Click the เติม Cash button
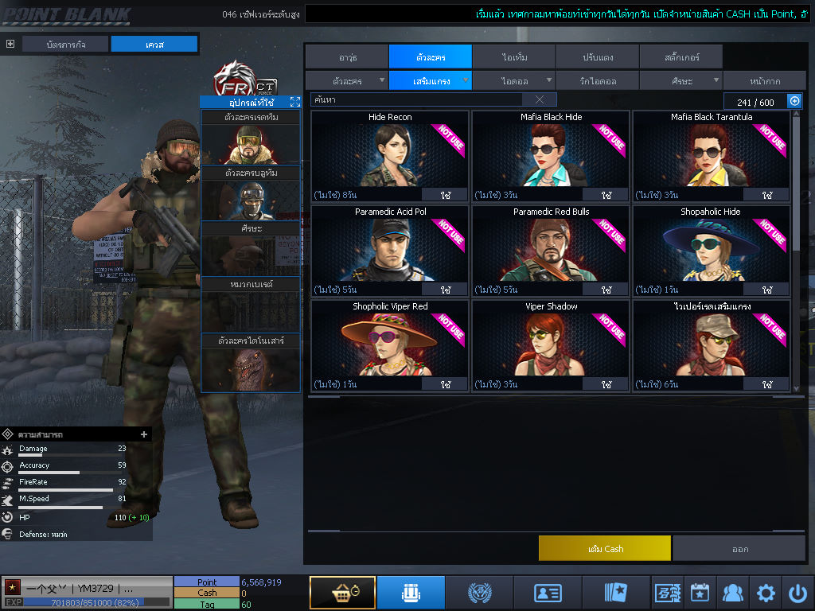 tap(604, 549)
